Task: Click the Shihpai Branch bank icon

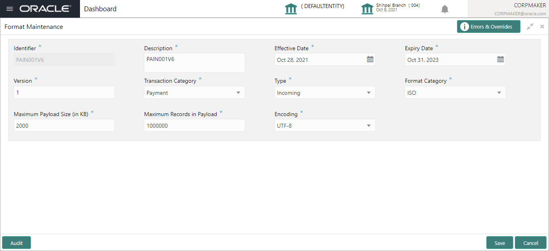Action: 367,9
